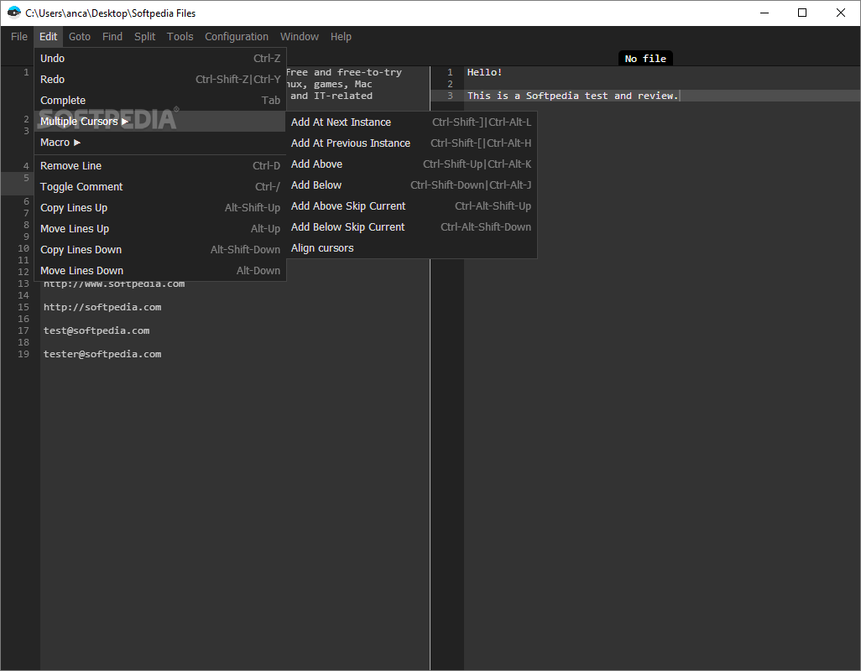861x671 pixels.
Task: Select Align cursors
Action: coord(411,248)
